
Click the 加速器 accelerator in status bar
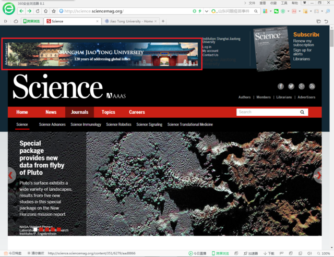click(x=250, y=253)
